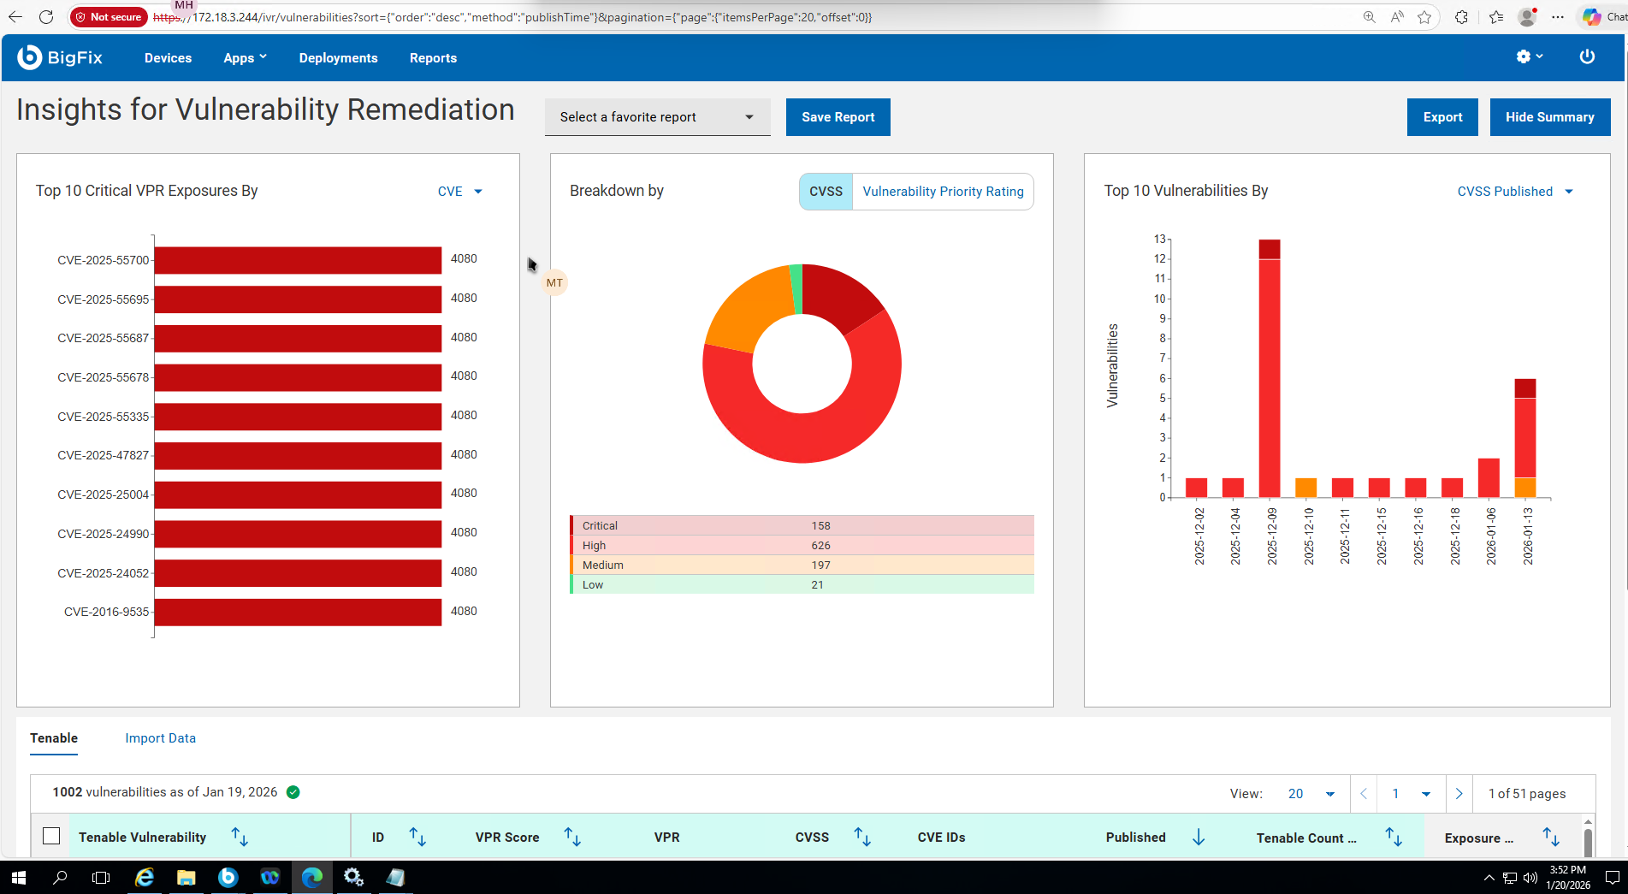
Task: Switch breakdown to Vulnerability Priority Rating
Action: (943, 192)
